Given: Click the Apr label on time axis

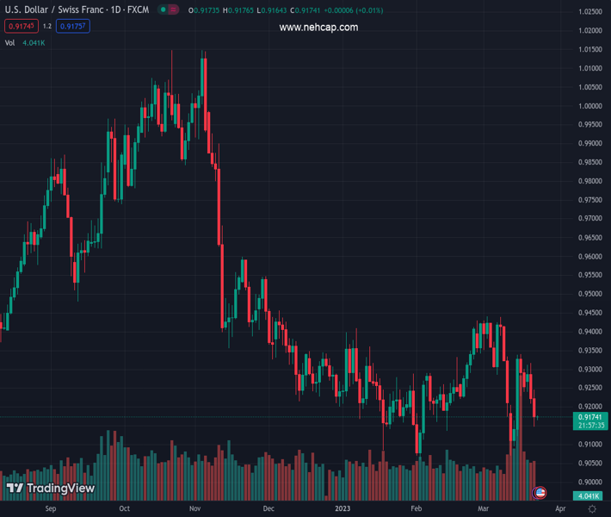Looking at the screenshot, I should click(547, 509).
